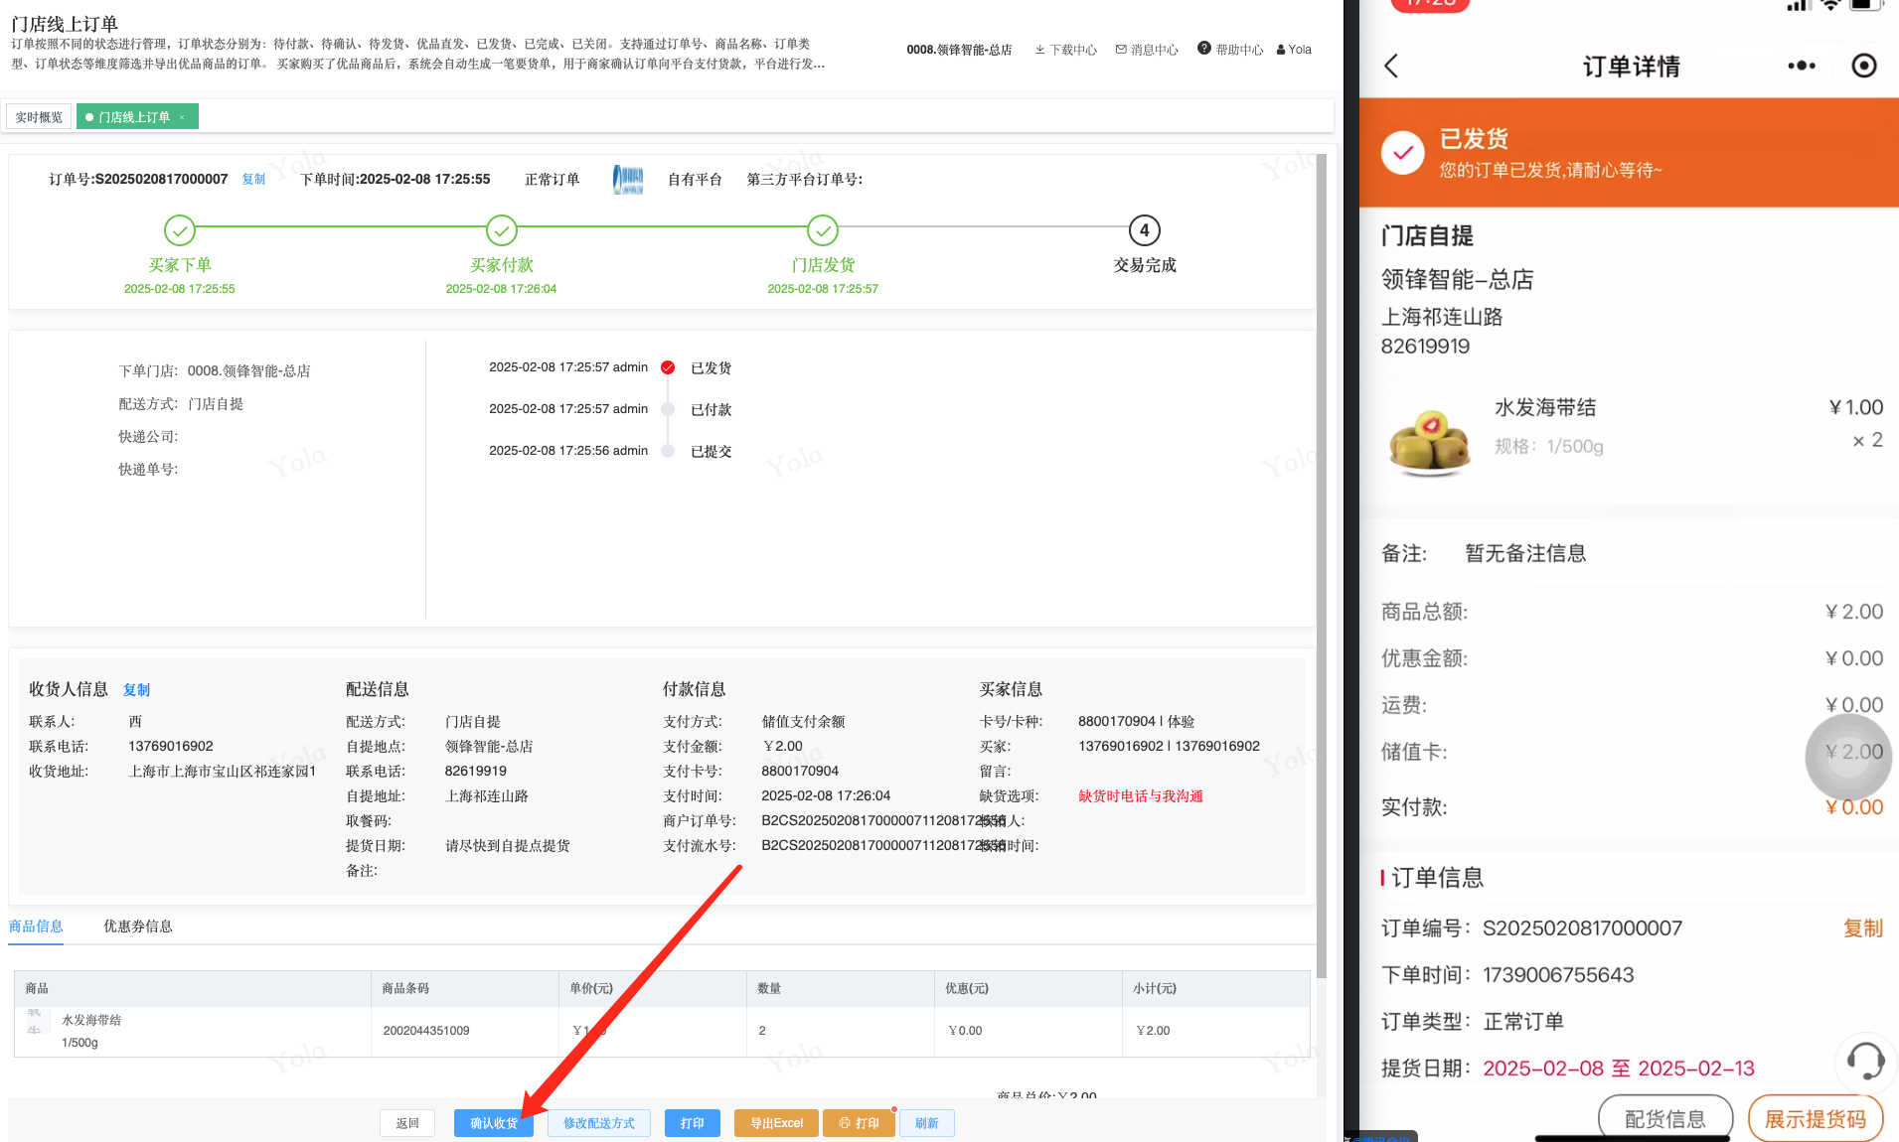Click the 支付时间 value 2025-02-08 17:26:04
Screen dimensions: 1899x1142
826,796
